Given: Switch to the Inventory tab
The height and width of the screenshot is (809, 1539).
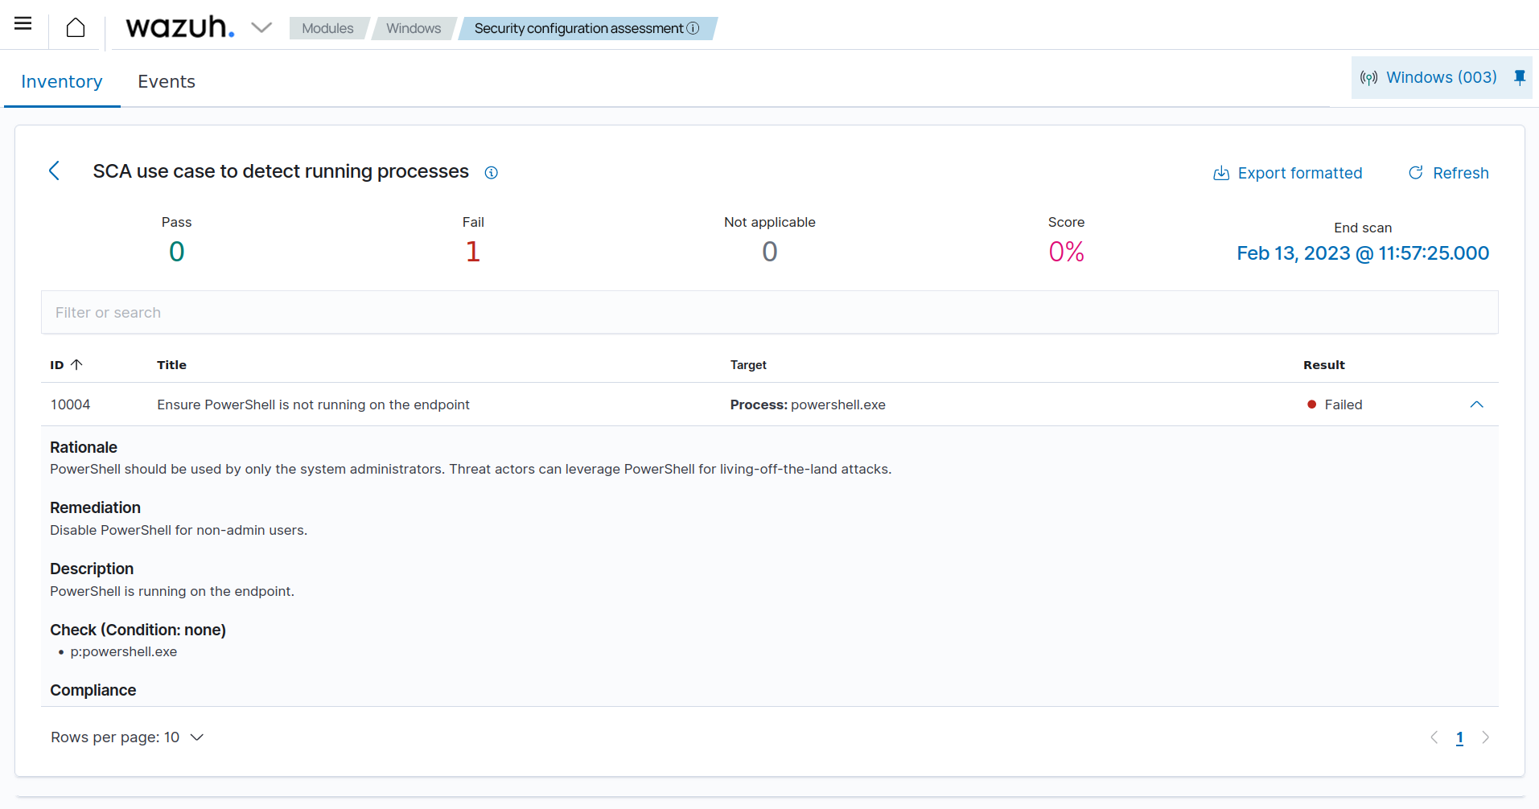Looking at the screenshot, I should 62,81.
